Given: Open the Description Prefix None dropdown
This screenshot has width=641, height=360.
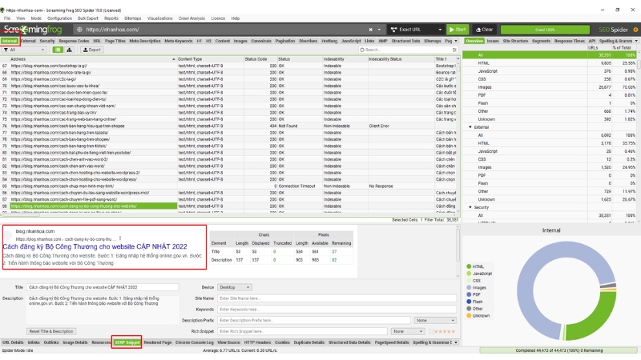Looking at the screenshot, I should (435, 321).
